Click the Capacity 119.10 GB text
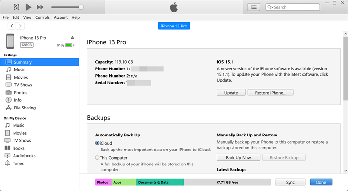The width and height of the screenshot is (348, 191). (114, 62)
